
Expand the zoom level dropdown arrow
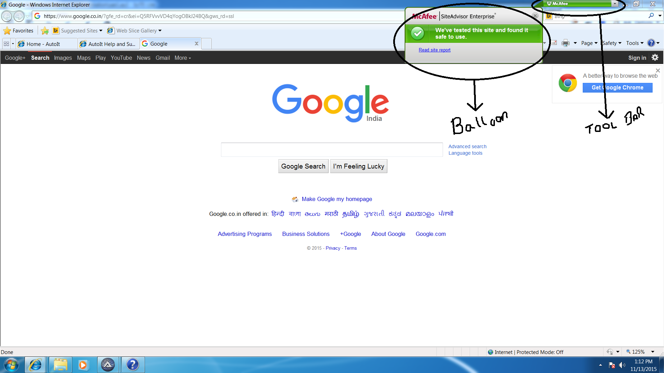tap(653, 352)
